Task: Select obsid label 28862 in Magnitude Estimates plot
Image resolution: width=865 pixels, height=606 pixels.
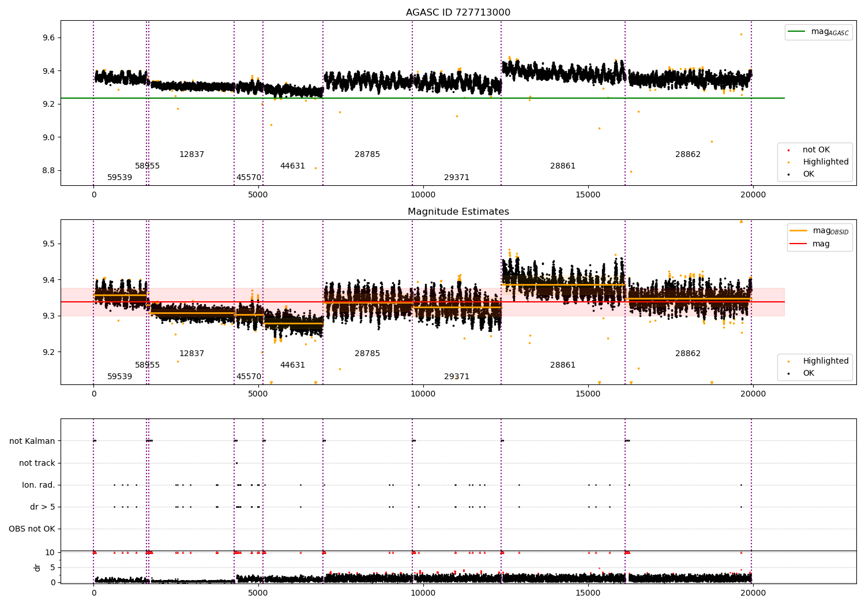Action: coord(688,354)
